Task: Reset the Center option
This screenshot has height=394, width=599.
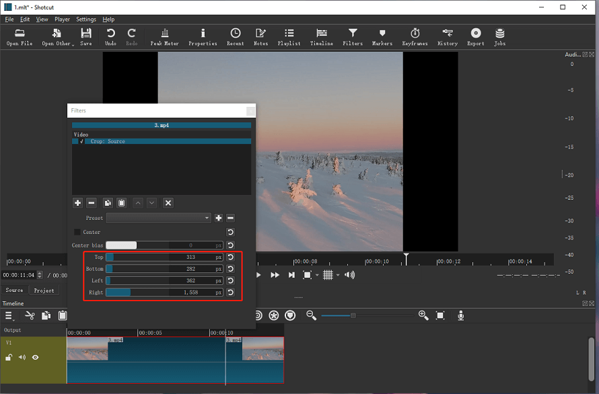Action: [x=230, y=232]
